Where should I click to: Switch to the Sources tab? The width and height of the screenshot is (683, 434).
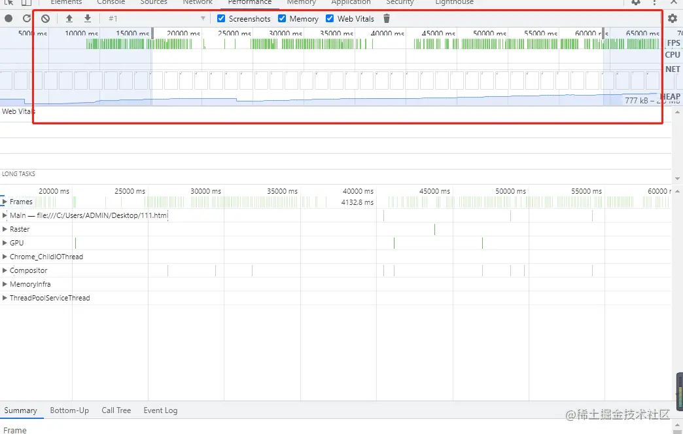click(154, 2)
